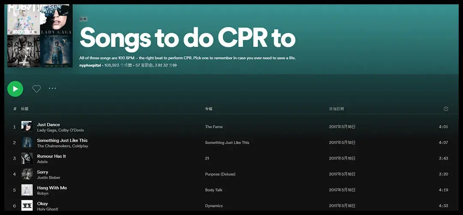Open The Fame album link
Image resolution: width=463 pixels, height=215 pixels.
[x=214, y=127]
